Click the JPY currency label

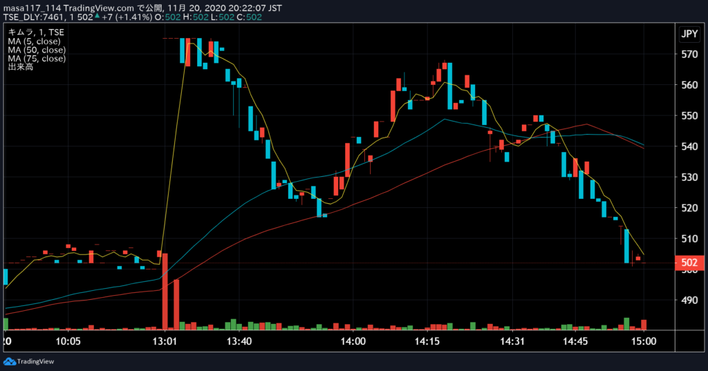click(689, 34)
